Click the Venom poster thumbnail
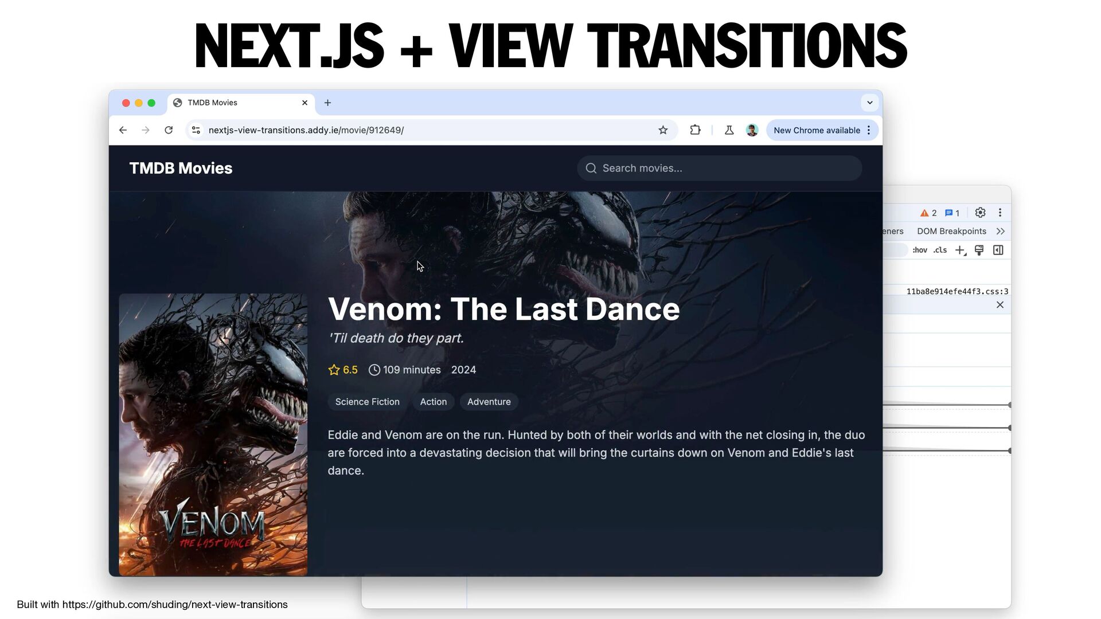 coord(213,434)
